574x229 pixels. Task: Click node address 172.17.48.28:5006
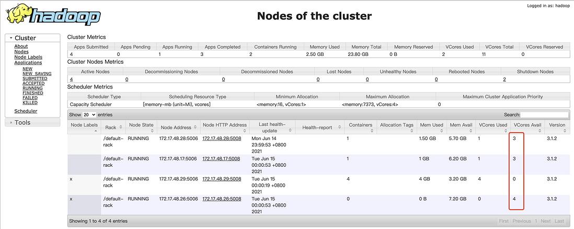click(x=178, y=139)
